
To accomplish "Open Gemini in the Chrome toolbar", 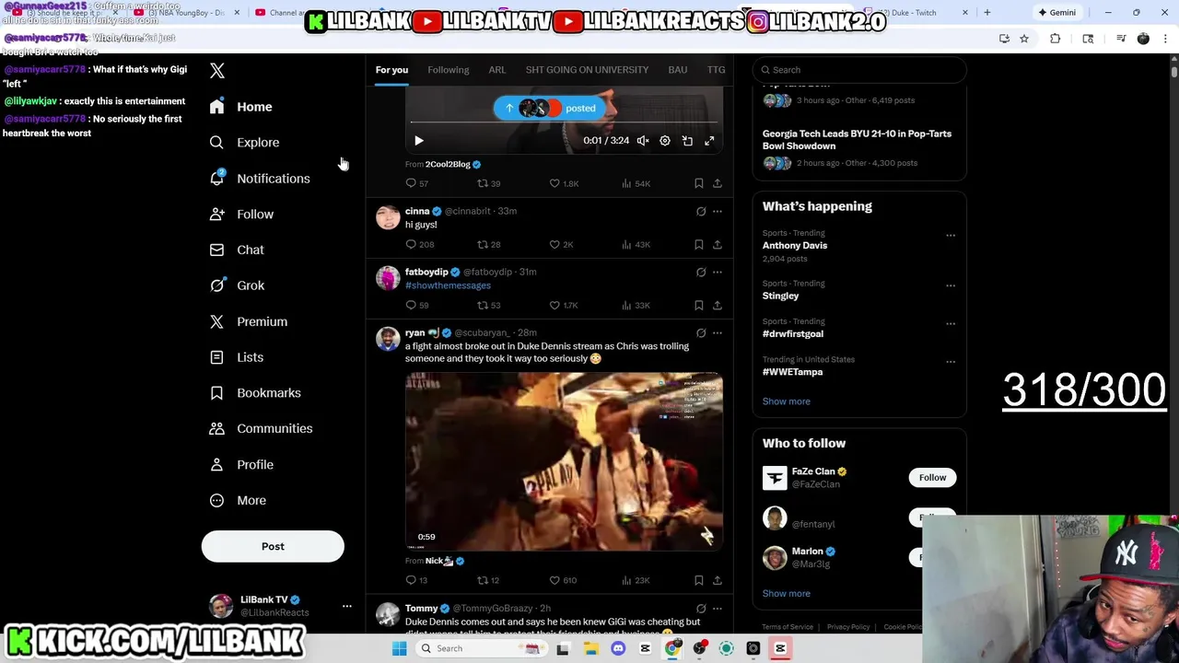I will coord(1056,13).
